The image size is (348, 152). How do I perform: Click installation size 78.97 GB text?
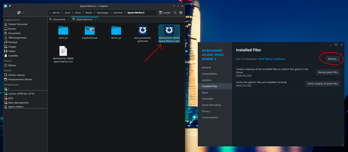coord(271,59)
